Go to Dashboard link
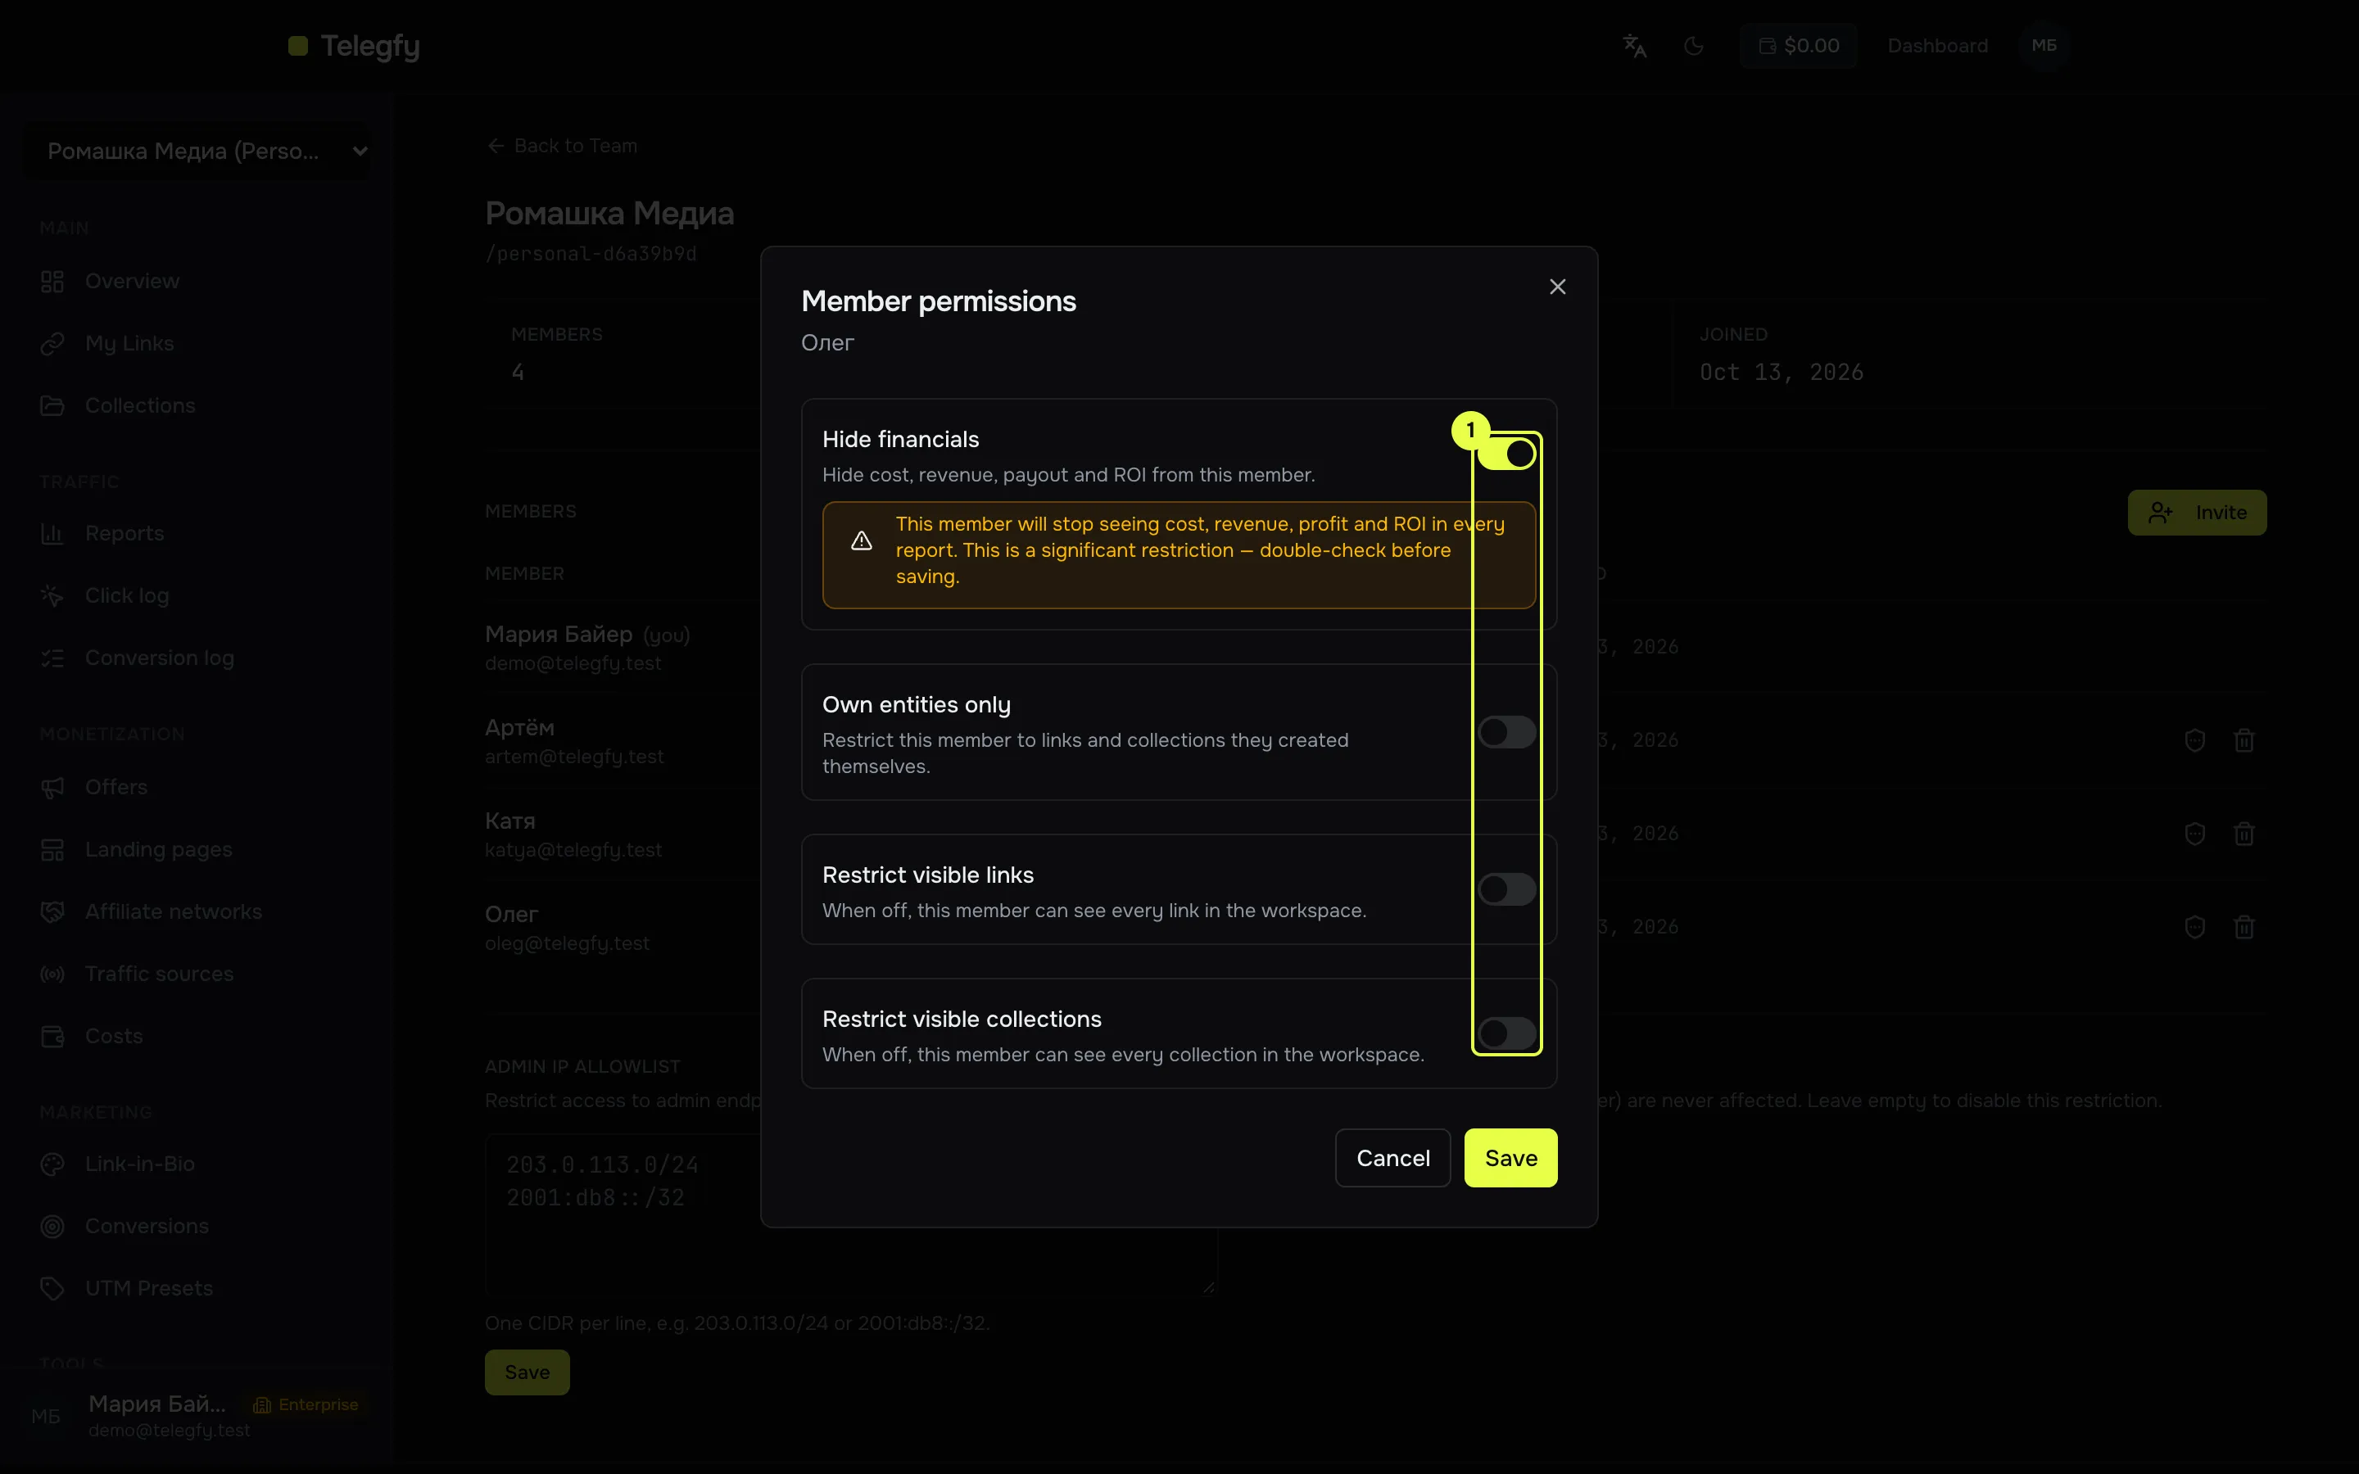 click(1937, 46)
